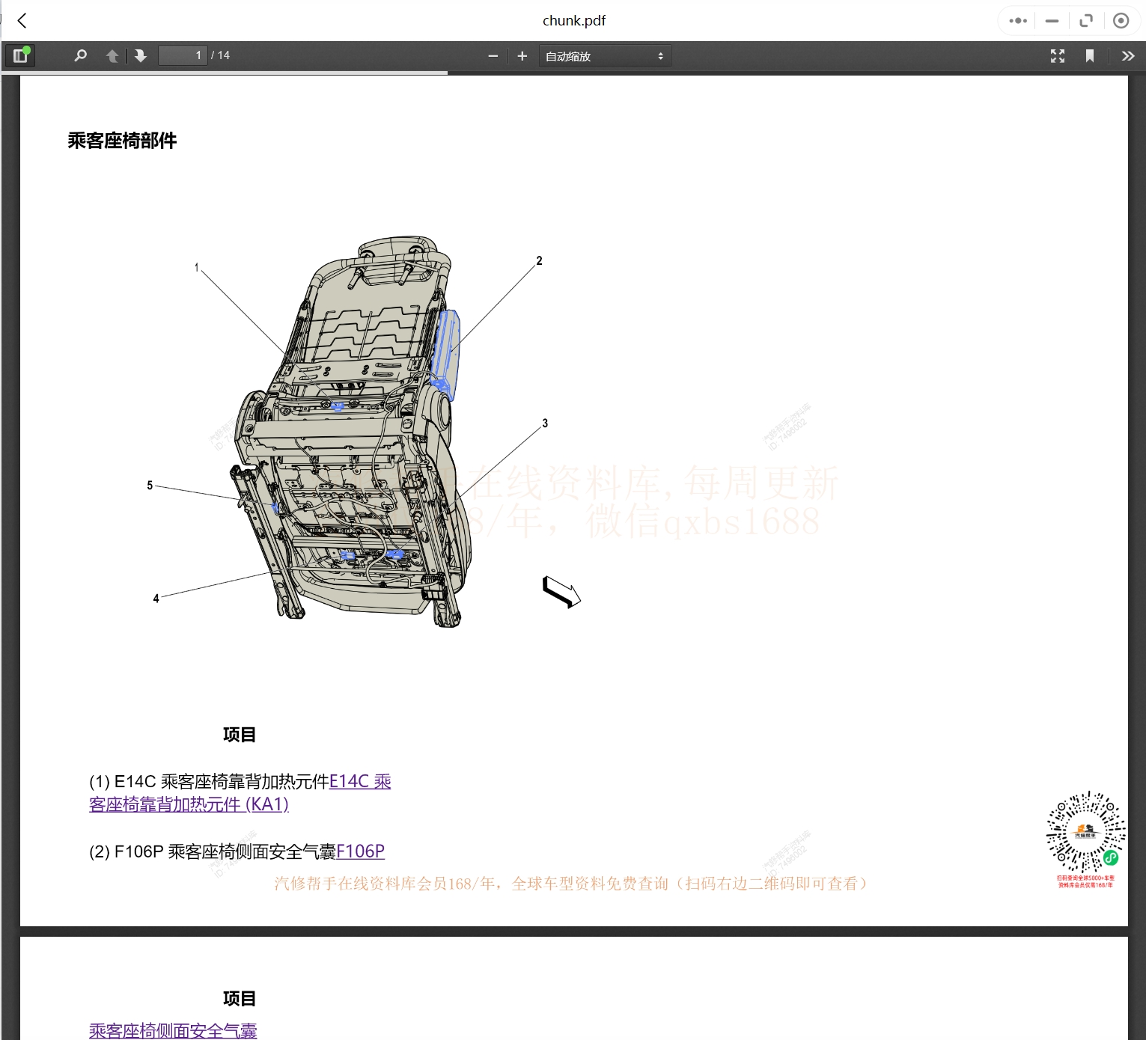Toggle the page thumbnails pane open
The image size is (1146, 1040).
(x=20, y=55)
